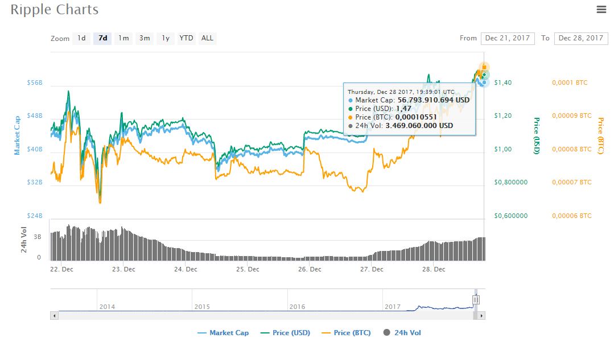Click the 0,00007 BTC axis label
The image size is (614, 342).
click(x=572, y=182)
